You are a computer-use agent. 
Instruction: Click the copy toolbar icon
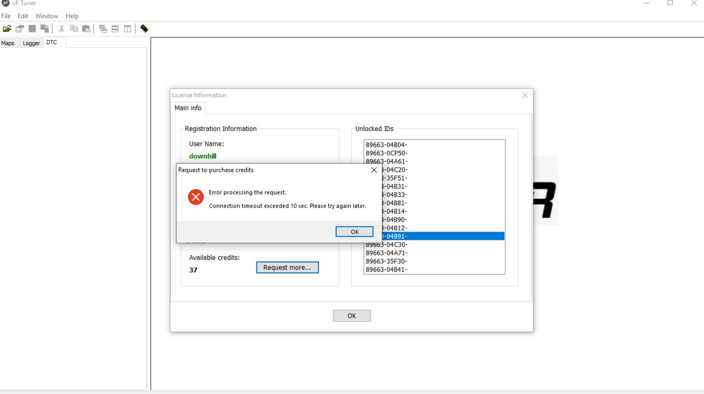(74, 29)
